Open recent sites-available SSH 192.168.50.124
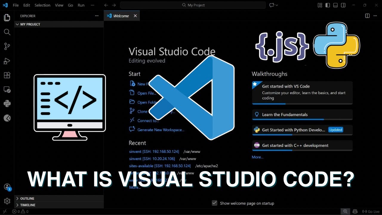This screenshot has width=382, height=215. click(x=160, y=166)
